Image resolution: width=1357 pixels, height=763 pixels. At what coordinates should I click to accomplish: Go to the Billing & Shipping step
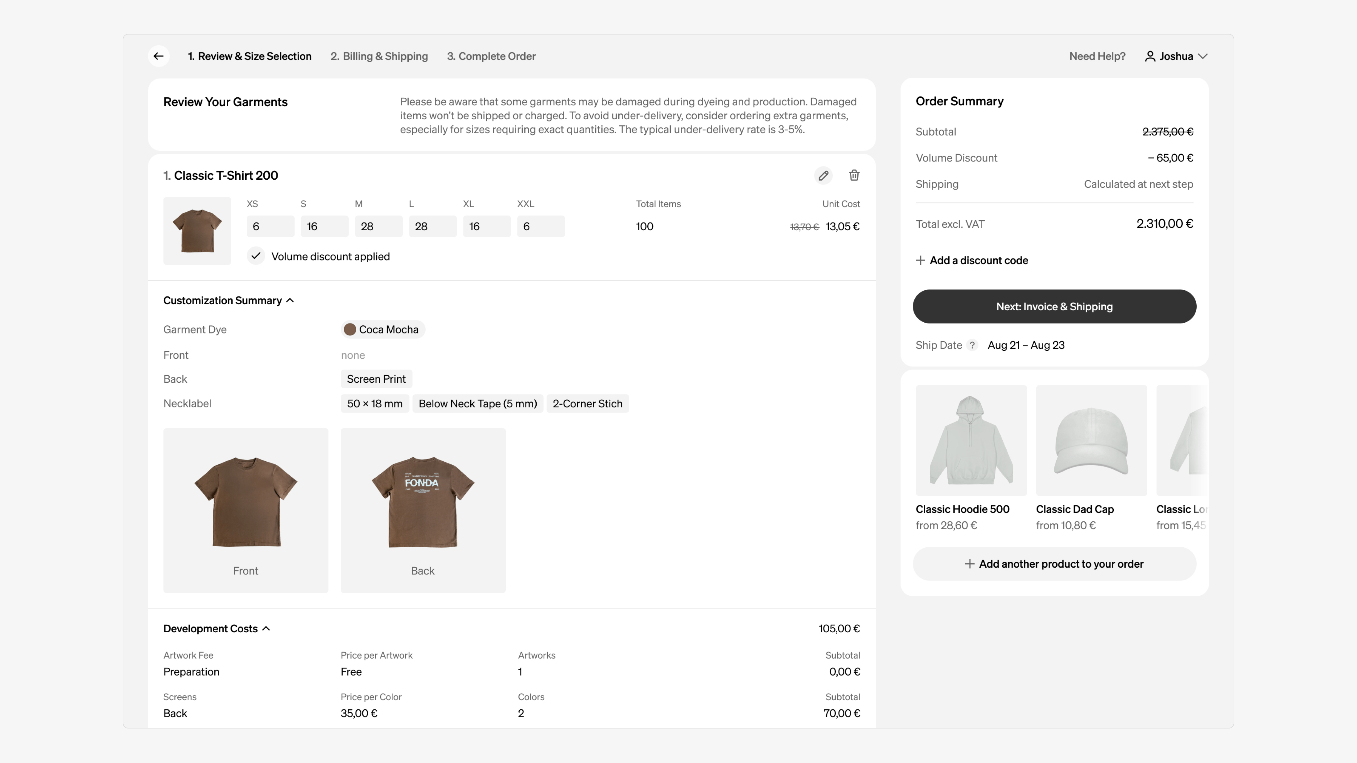point(379,56)
